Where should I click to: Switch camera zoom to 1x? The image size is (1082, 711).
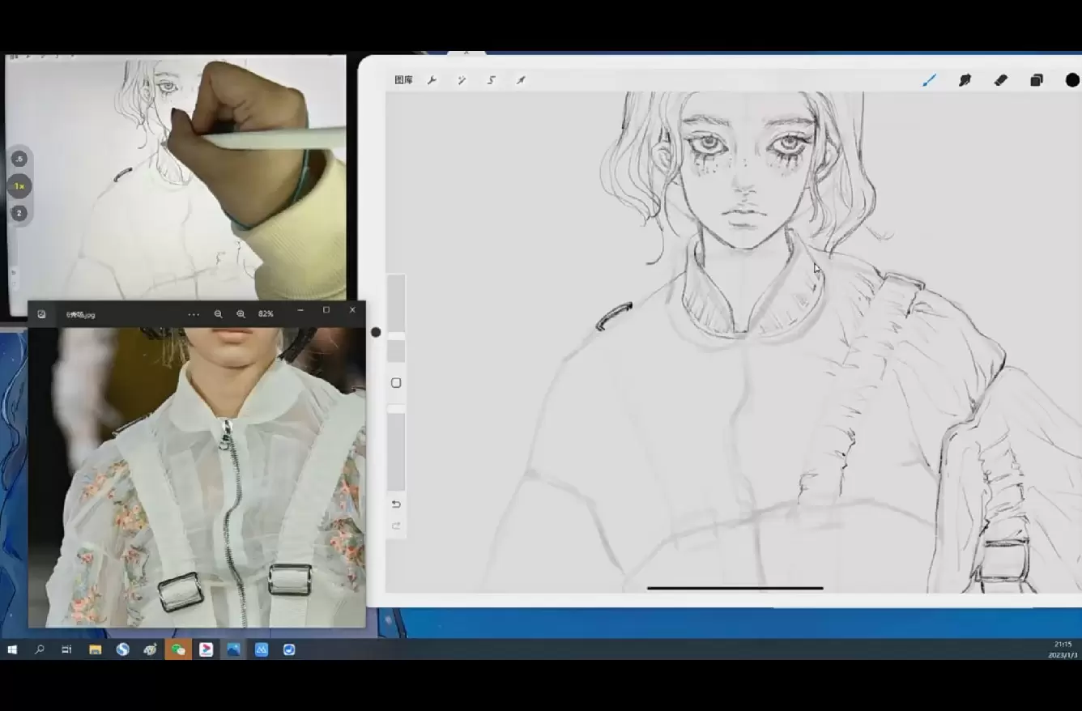19,186
